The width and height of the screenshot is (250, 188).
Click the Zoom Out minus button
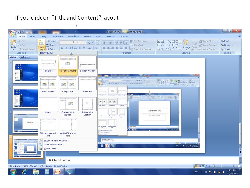pyautogui.click(x=213, y=166)
